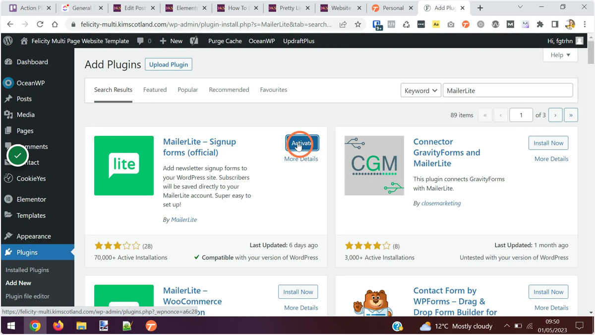Open the Chrome side panel icon
595x335 pixels.
point(555,24)
